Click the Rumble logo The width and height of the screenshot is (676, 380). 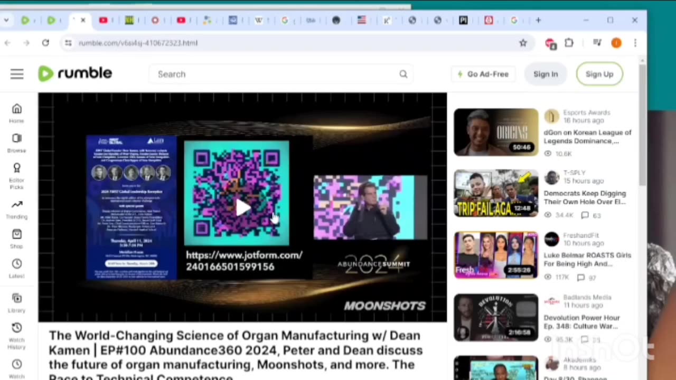click(75, 73)
